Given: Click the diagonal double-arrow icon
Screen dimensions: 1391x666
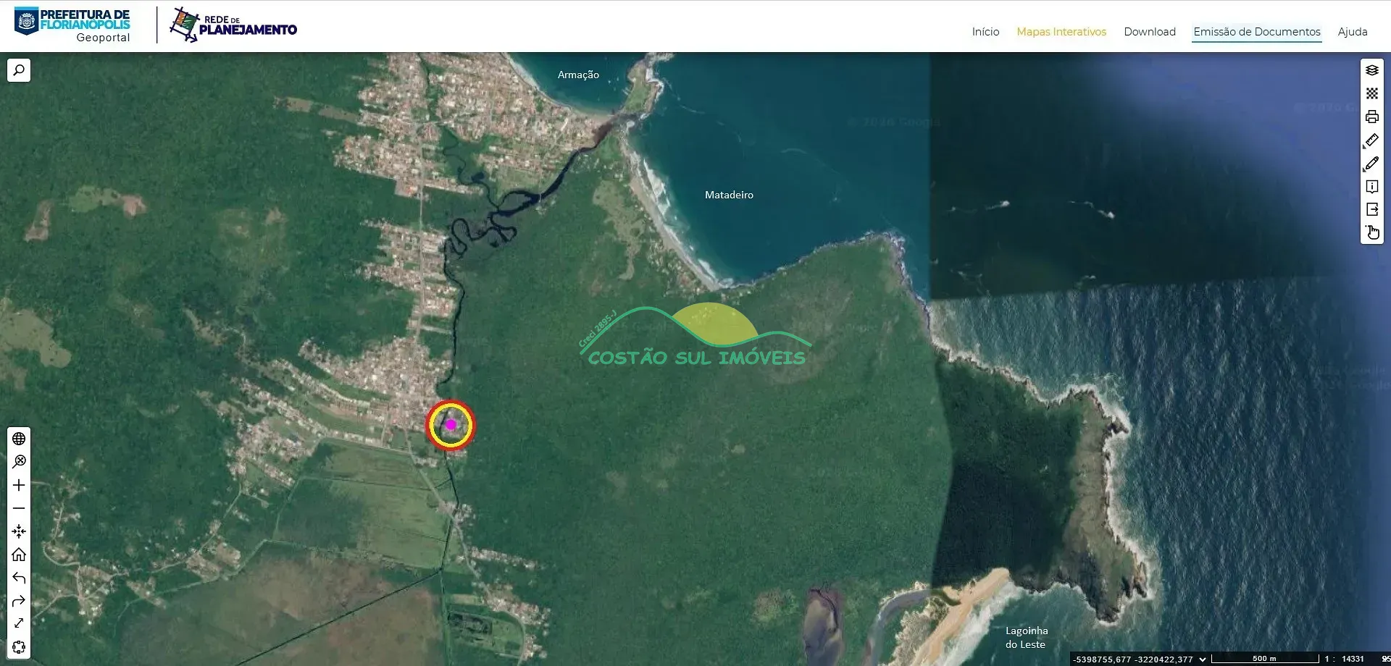Looking at the screenshot, I should coord(19,623).
